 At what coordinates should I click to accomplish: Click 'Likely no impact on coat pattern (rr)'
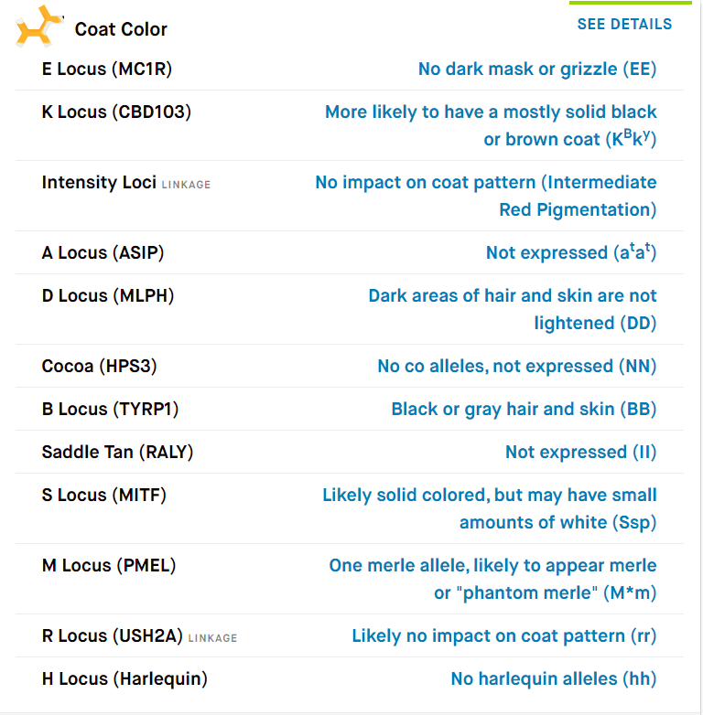(504, 636)
